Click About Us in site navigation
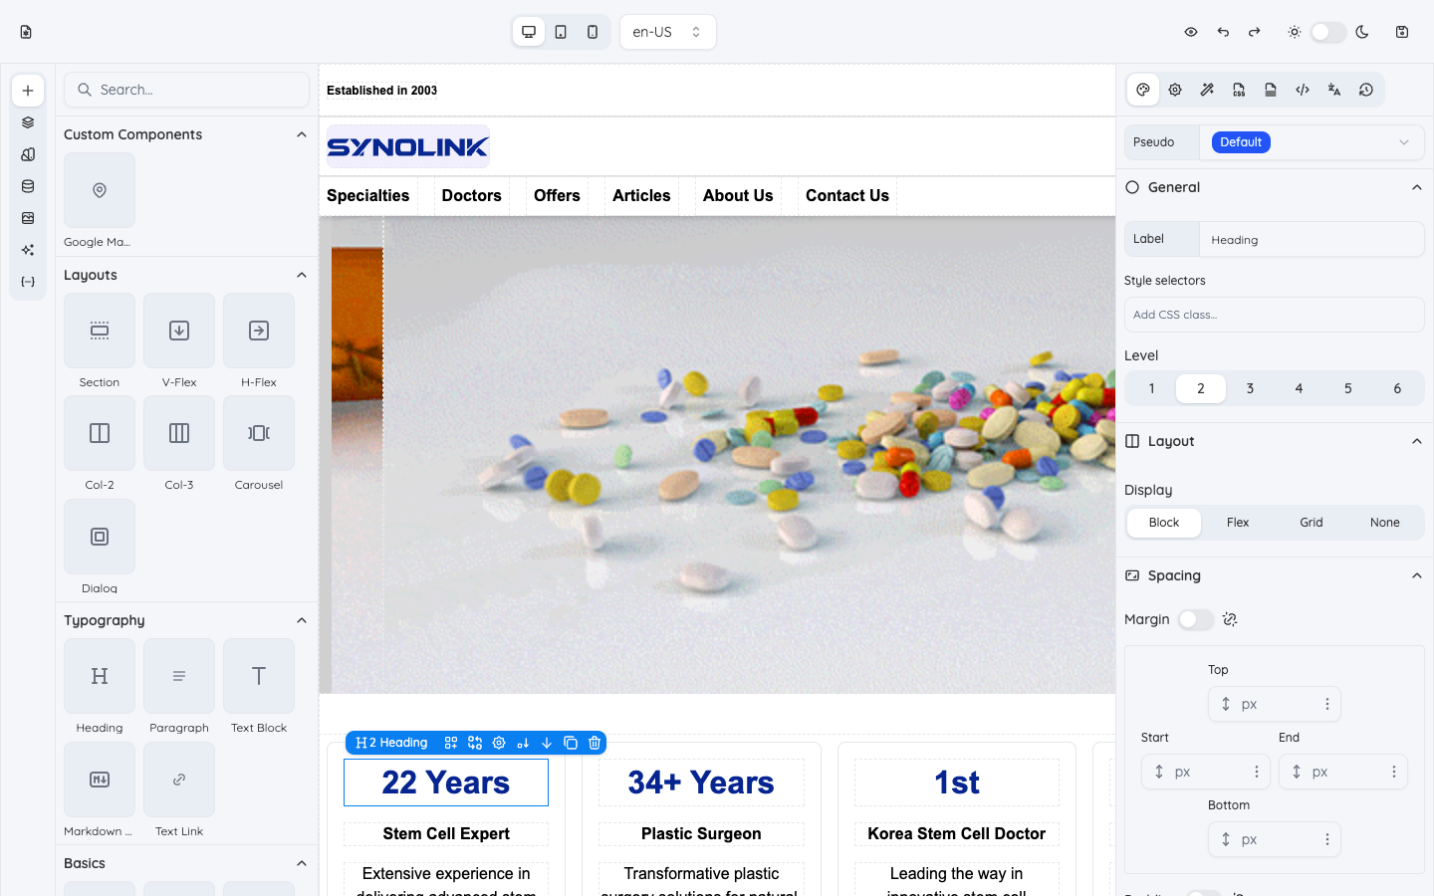 coord(738,195)
